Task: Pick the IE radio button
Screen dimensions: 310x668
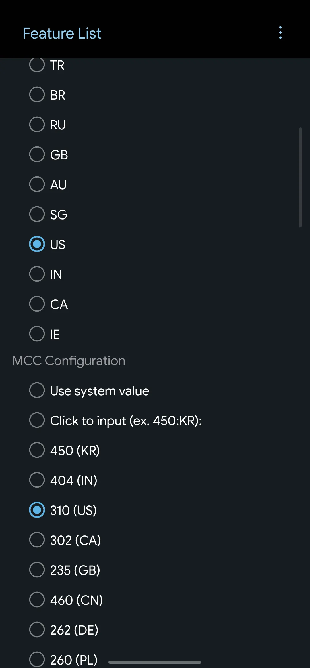Action: click(x=37, y=334)
